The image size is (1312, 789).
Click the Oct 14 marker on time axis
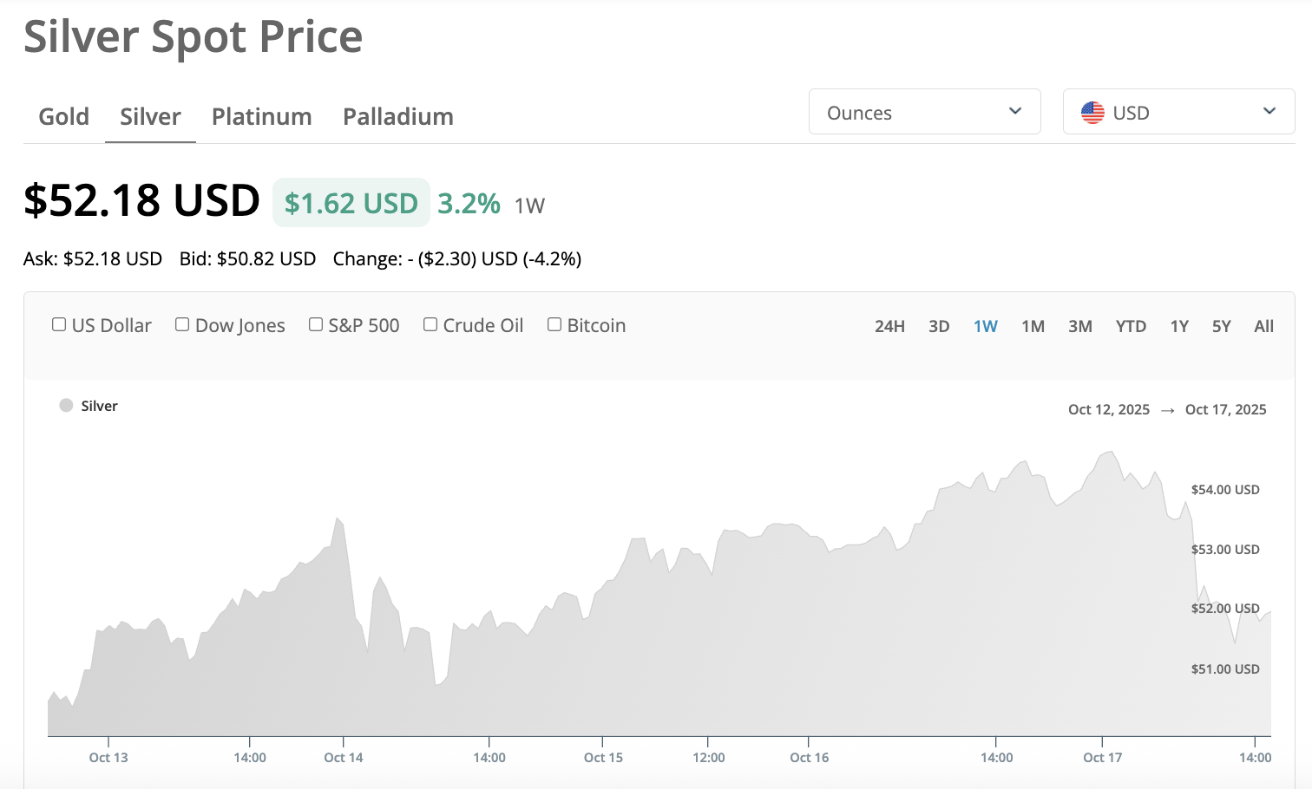(344, 757)
